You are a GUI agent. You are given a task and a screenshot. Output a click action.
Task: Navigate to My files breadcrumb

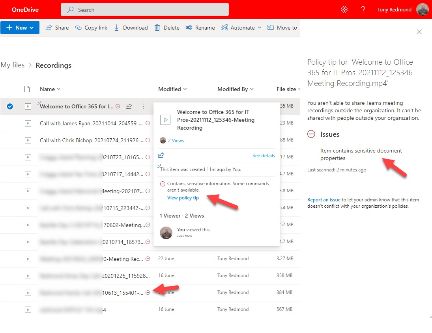[x=13, y=65]
